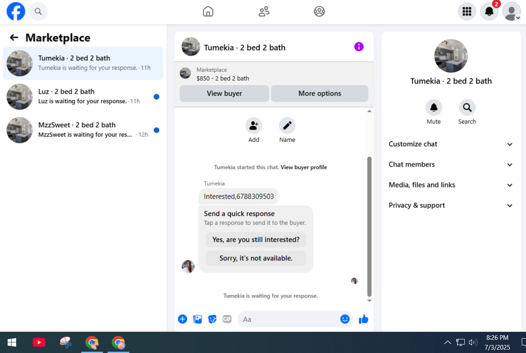526x353 pixels.
Task: Open the Friends icon tab
Action: pyautogui.click(x=264, y=11)
